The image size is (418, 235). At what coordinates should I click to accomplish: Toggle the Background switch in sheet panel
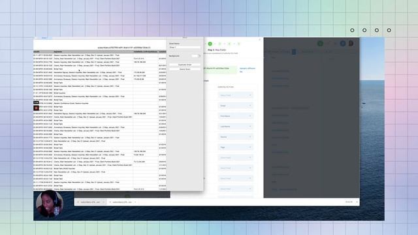(196, 56)
